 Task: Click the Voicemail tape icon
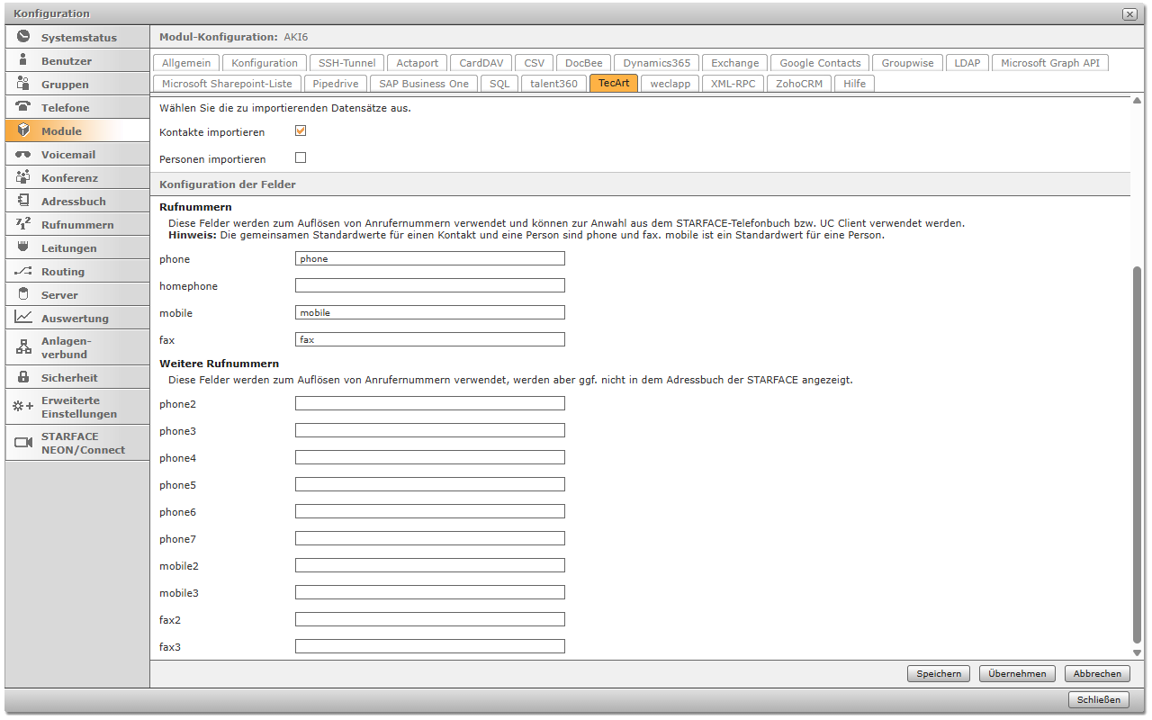(x=23, y=154)
